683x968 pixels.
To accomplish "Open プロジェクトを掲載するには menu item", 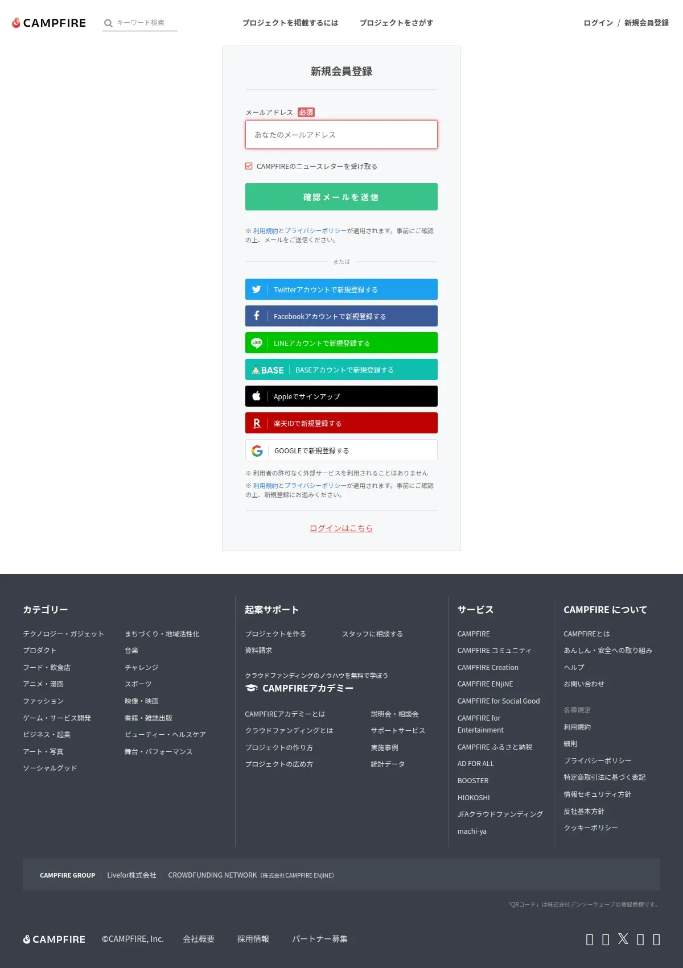I will point(290,23).
